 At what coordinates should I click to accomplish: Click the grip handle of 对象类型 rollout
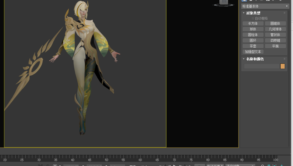pos(284,13)
